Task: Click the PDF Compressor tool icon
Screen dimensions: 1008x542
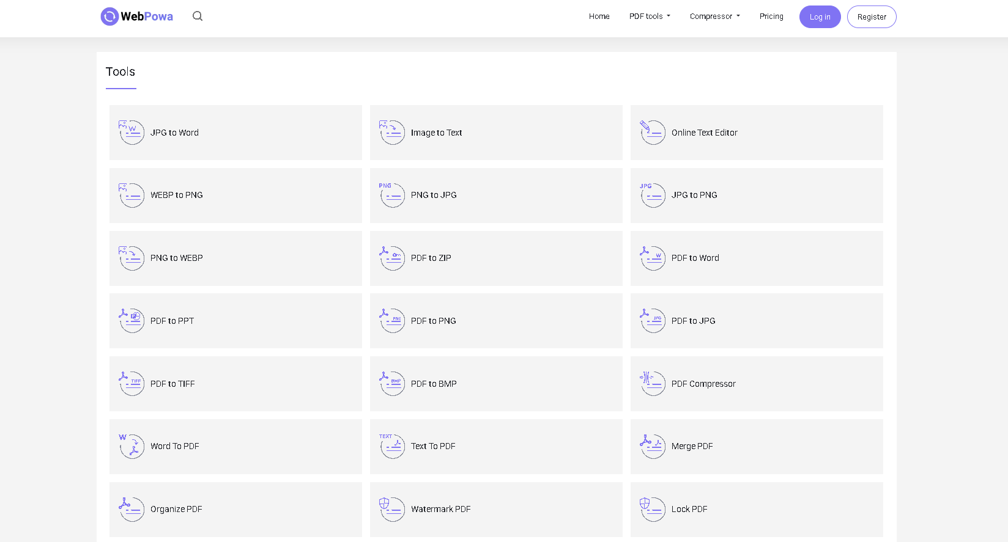Action: (652, 383)
